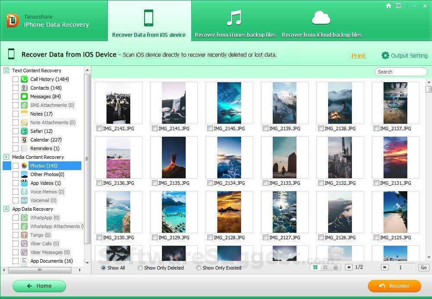Screen dimensions: 432x299
Task: Open the Contacts recovery icon
Action: pyautogui.click(x=24, y=88)
